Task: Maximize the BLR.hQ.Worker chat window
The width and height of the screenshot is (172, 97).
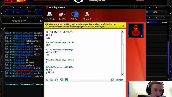Action: [x=135, y=7]
